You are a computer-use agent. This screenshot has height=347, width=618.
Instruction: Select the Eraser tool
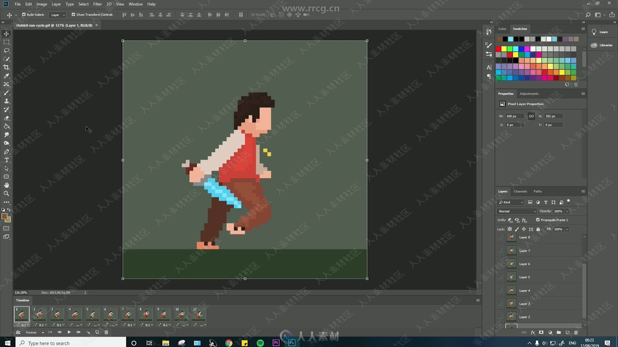(6, 118)
